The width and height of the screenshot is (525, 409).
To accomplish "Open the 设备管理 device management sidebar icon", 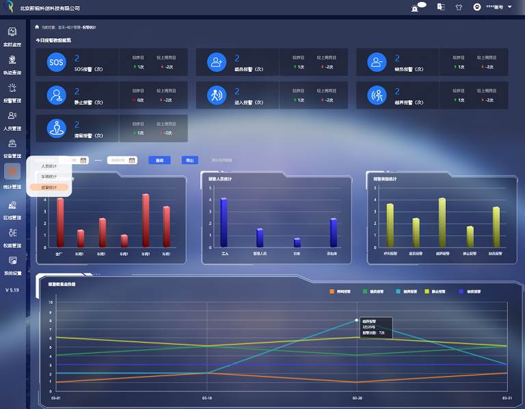I will point(12,144).
